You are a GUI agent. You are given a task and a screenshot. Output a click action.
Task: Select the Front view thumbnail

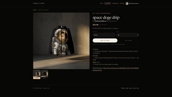coord(37,74)
